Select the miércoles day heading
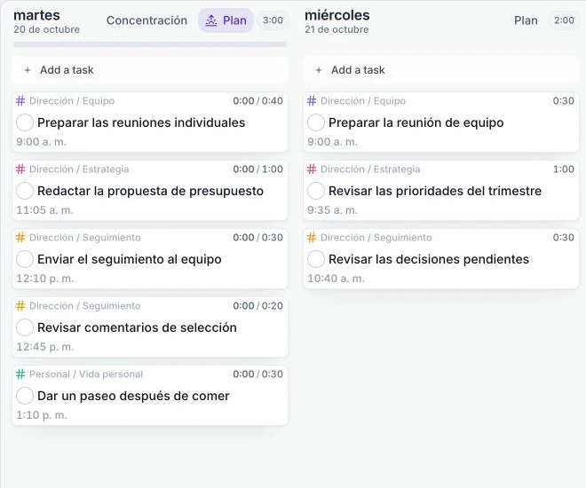The image size is (586, 488). (x=337, y=15)
